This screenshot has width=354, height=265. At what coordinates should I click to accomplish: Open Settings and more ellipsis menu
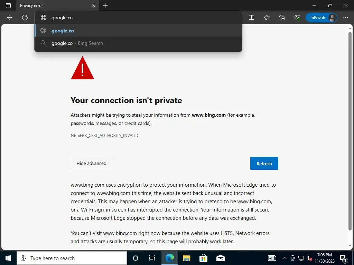(x=346, y=18)
